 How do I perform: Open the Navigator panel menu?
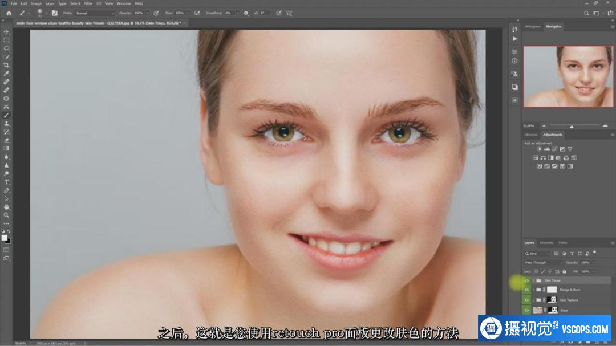point(612,27)
